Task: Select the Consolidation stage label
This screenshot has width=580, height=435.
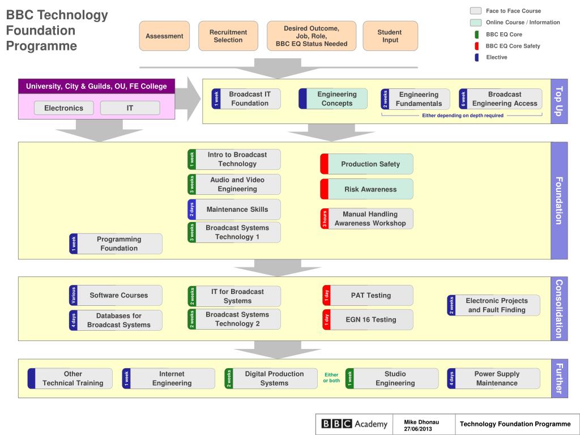Action: 559,309
